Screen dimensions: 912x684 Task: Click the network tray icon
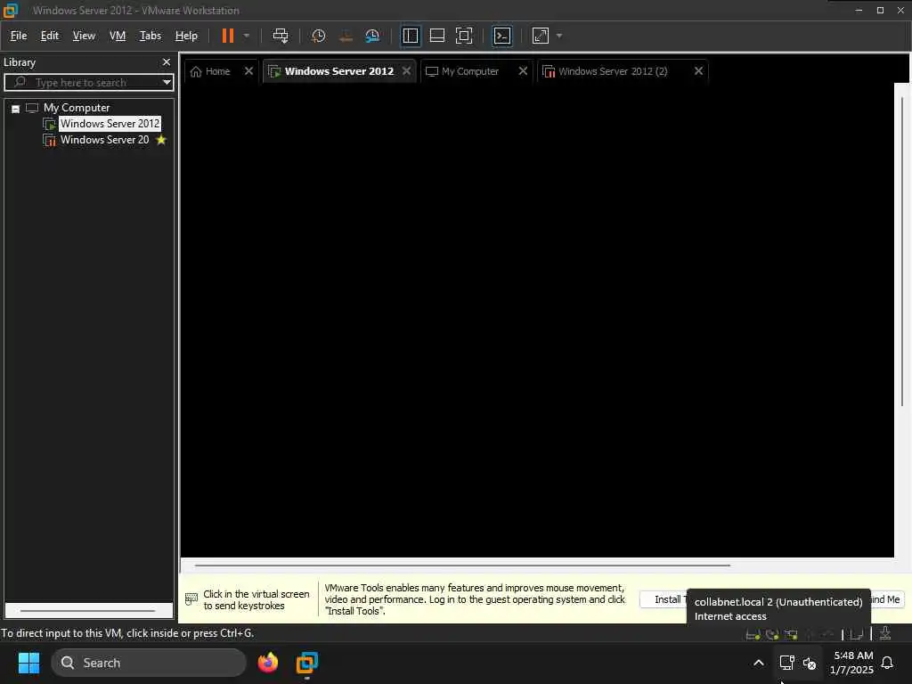[x=787, y=663]
